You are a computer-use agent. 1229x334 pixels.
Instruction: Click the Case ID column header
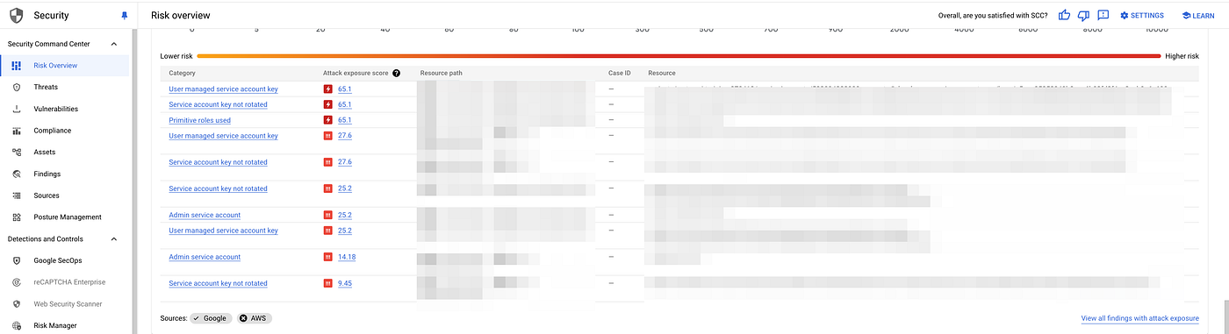pyautogui.click(x=620, y=73)
